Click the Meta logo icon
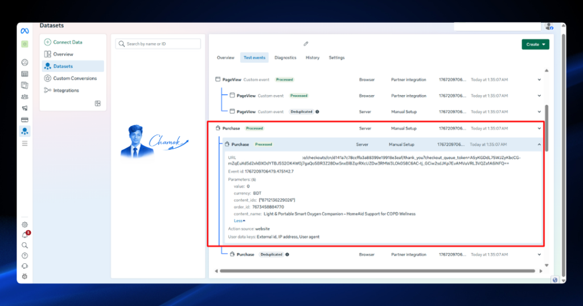Image resolution: width=583 pixels, height=306 pixels. coord(24,31)
